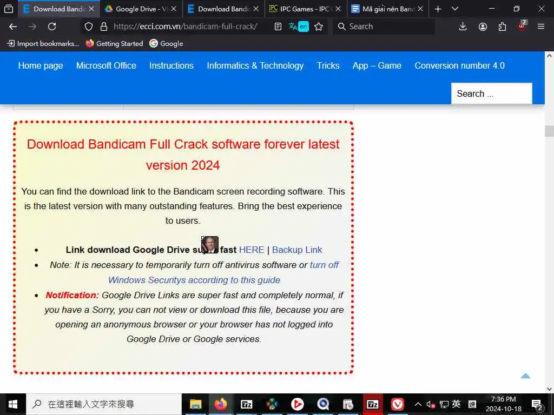The image size is (554, 415).
Task: List all tabs dropdown arrow
Action: point(455,9)
